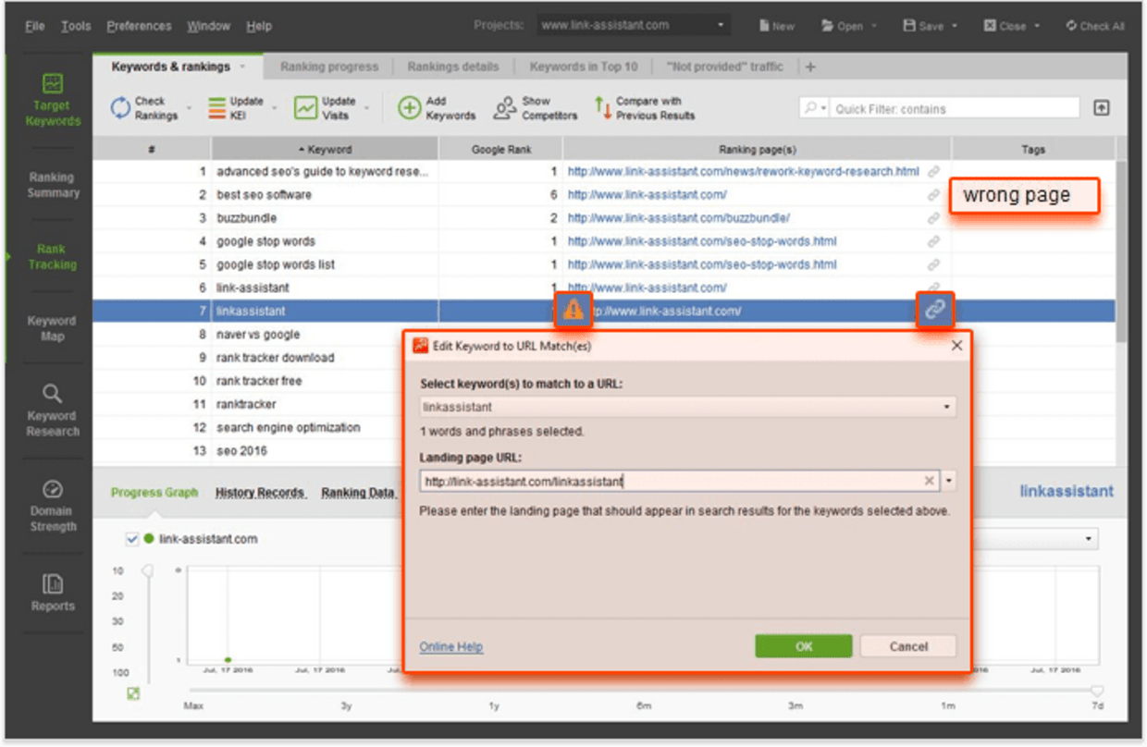The image size is (1147, 747).
Task: Select the Update Visits icon
Action: (x=307, y=106)
